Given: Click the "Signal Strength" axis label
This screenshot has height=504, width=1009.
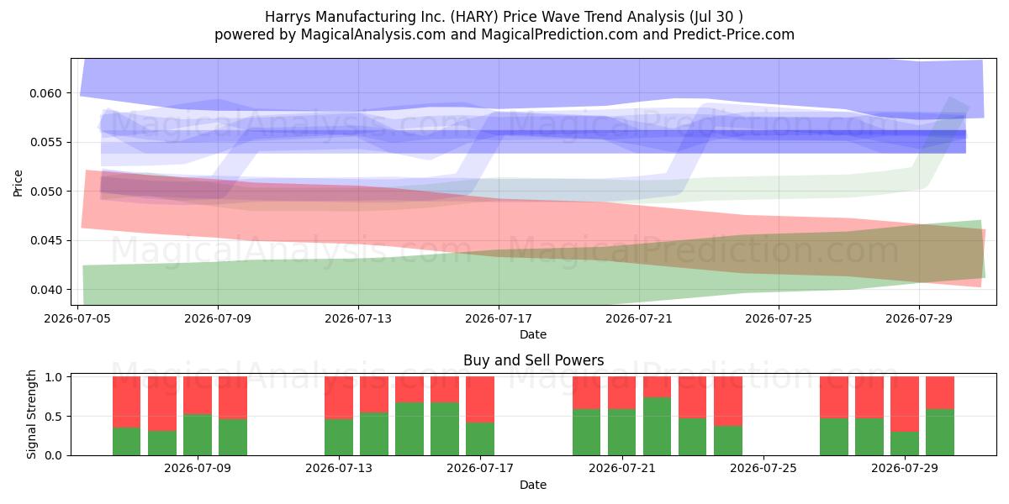Looking at the screenshot, I should pos(31,416).
